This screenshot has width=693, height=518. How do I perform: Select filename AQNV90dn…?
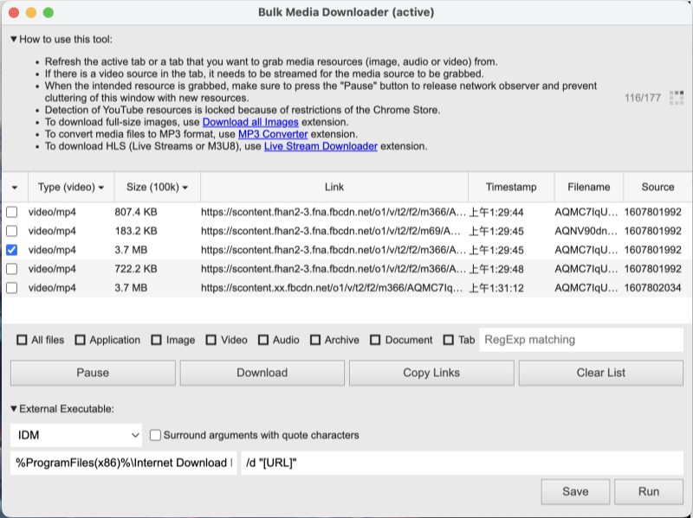586,231
